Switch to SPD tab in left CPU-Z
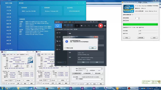The image size is (161, 90). pyautogui.click(x=15, y=54)
